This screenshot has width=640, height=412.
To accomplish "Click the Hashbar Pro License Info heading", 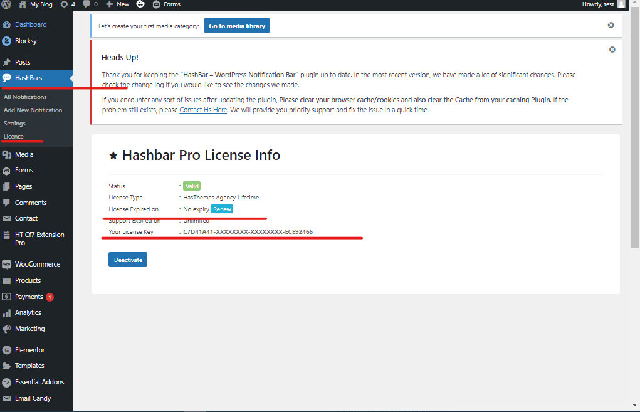I will [201, 155].
